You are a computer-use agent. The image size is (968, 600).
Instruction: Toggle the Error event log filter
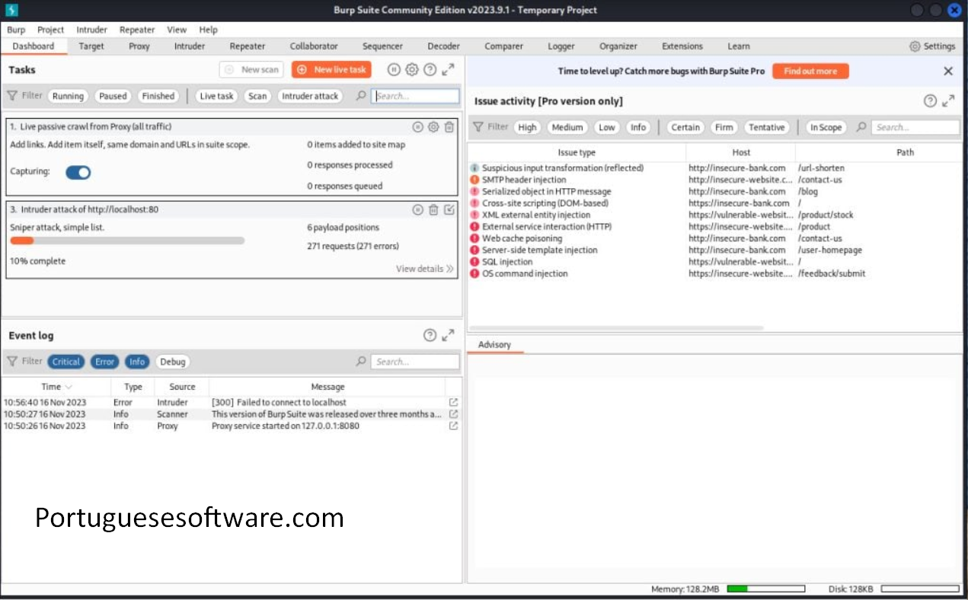104,362
